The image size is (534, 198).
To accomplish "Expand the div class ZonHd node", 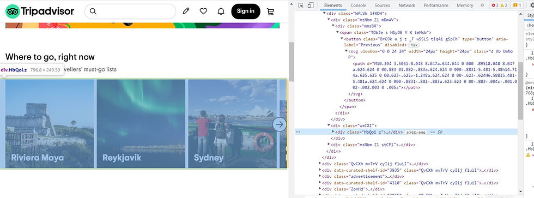I will pyautogui.click(x=320, y=189).
